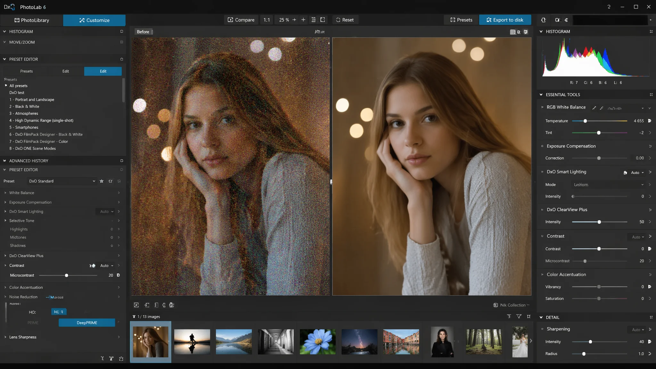Toggle the Sharpening correction in the Detail panel
The height and width of the screenshot is (369, 656).
(542, 329)
